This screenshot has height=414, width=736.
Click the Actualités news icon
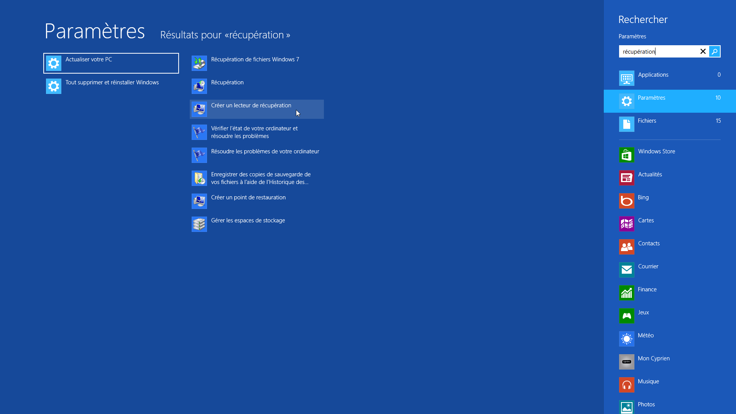click(x=627, y=178)
